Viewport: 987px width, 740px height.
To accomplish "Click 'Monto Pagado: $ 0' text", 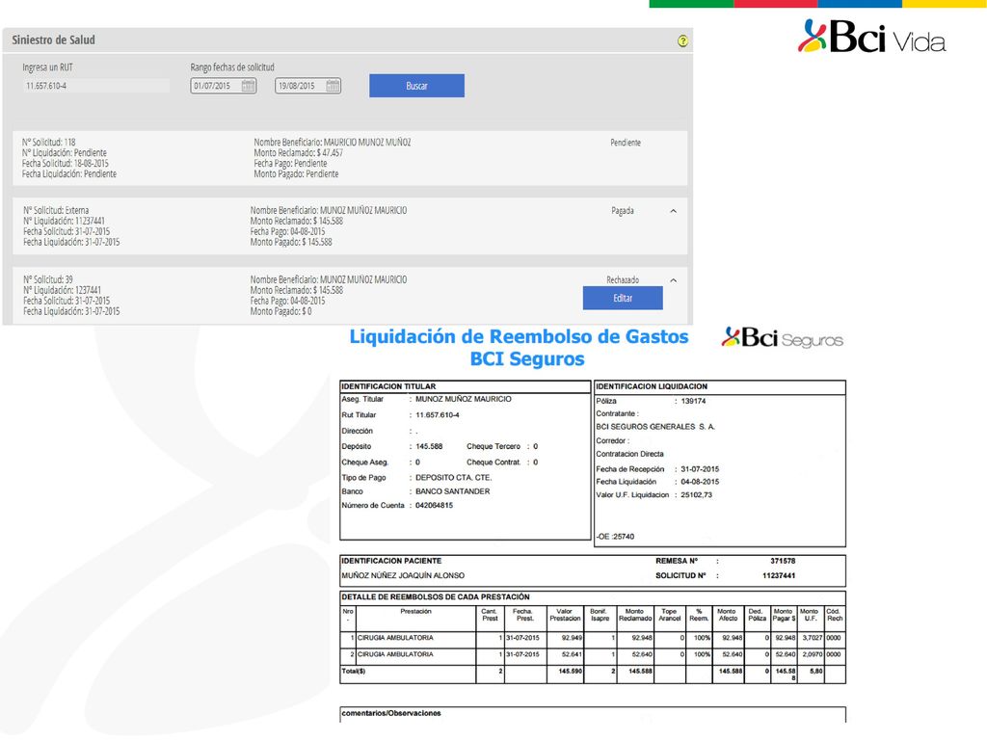I will pos(280,311).
